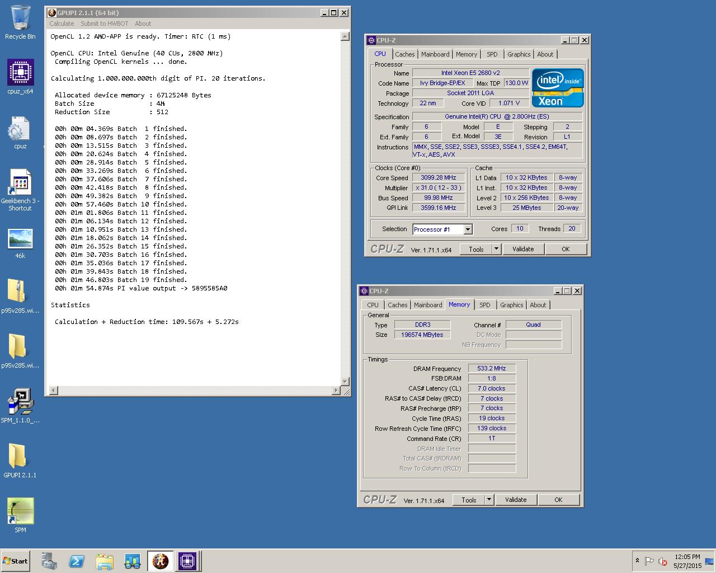The height and width of the screenshot is (573, 716).
Task: Click the upper CPU-Z title bar icon
Action: tap(371, 40)
